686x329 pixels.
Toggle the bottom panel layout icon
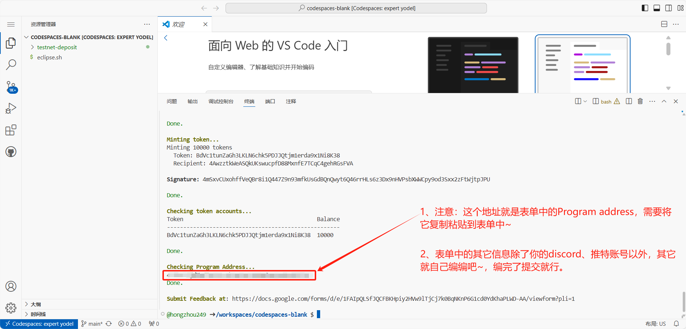657,8
